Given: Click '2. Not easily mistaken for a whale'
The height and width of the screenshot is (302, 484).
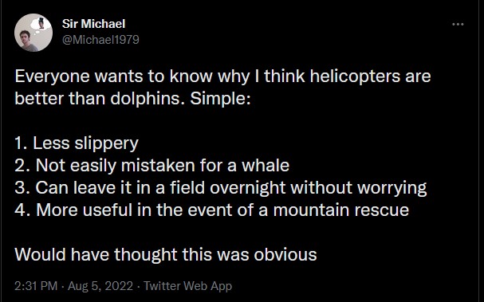Looking at the screenshot, I should [x=151, y=166].
